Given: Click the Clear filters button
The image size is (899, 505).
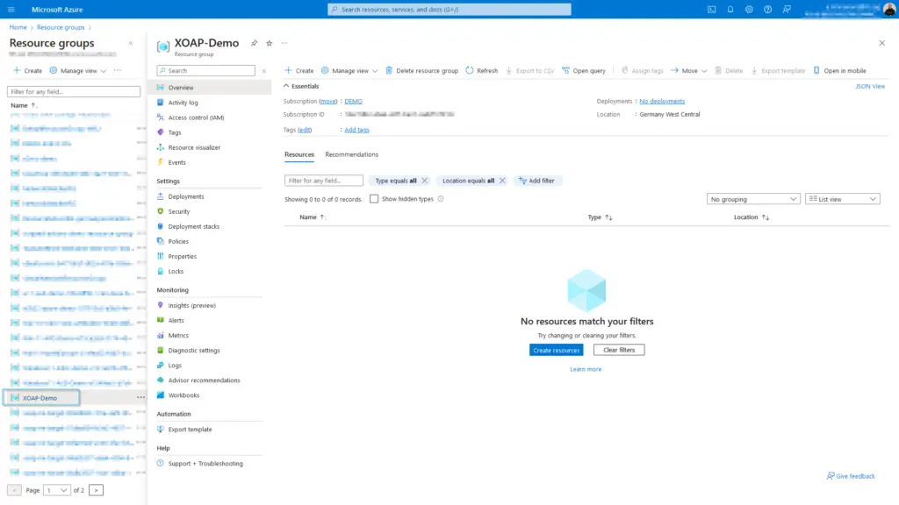Looking at the screenshot, I should [x=619, y=350].
